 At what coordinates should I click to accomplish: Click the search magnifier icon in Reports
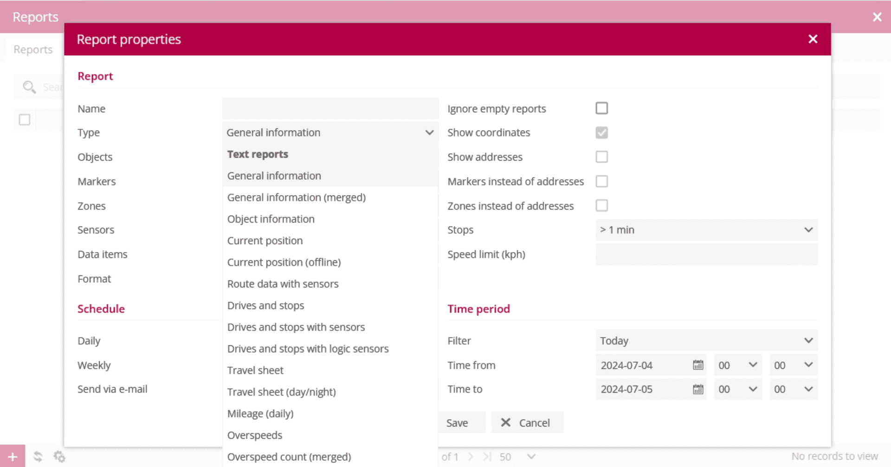click(29, 87)
